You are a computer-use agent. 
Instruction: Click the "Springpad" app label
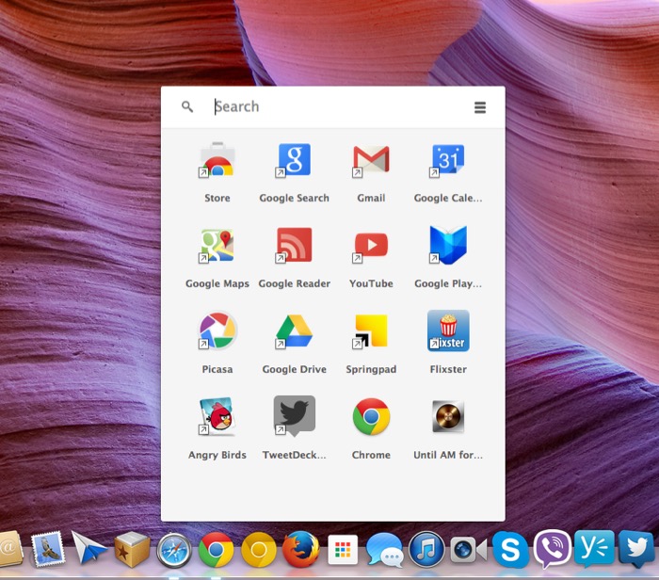(x=371, y=370)
